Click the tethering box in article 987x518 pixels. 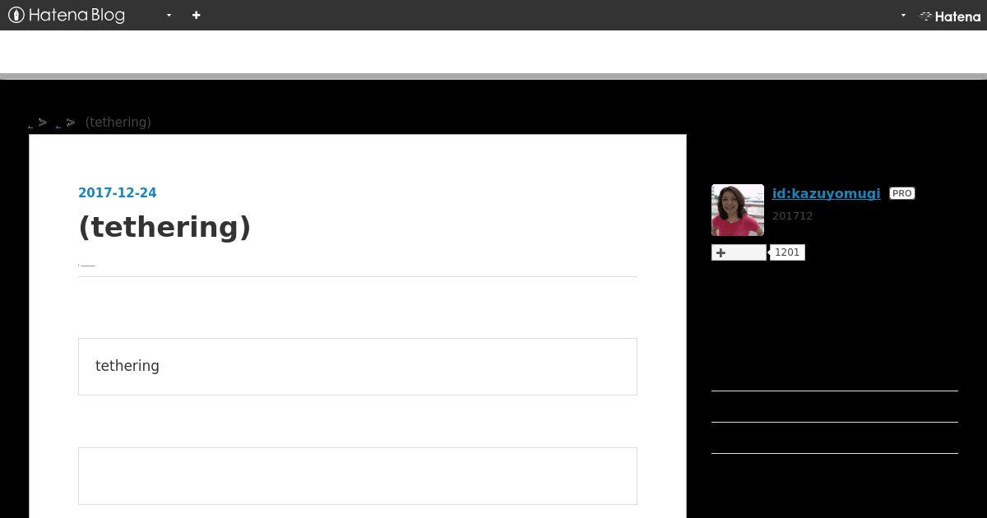point(358,367)
